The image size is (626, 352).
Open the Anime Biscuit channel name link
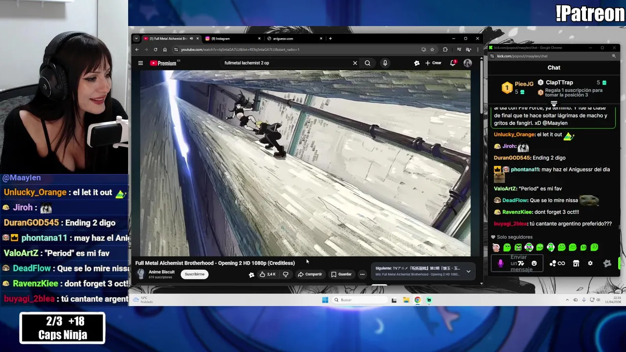(161, 272)
